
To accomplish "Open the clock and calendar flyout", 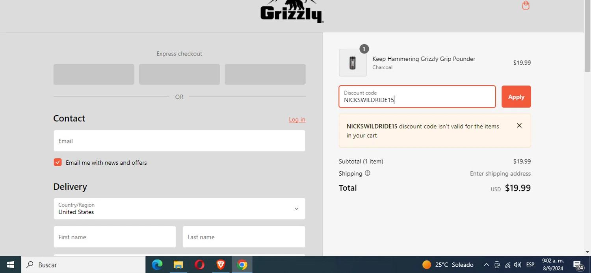I will tap(553, 265).
